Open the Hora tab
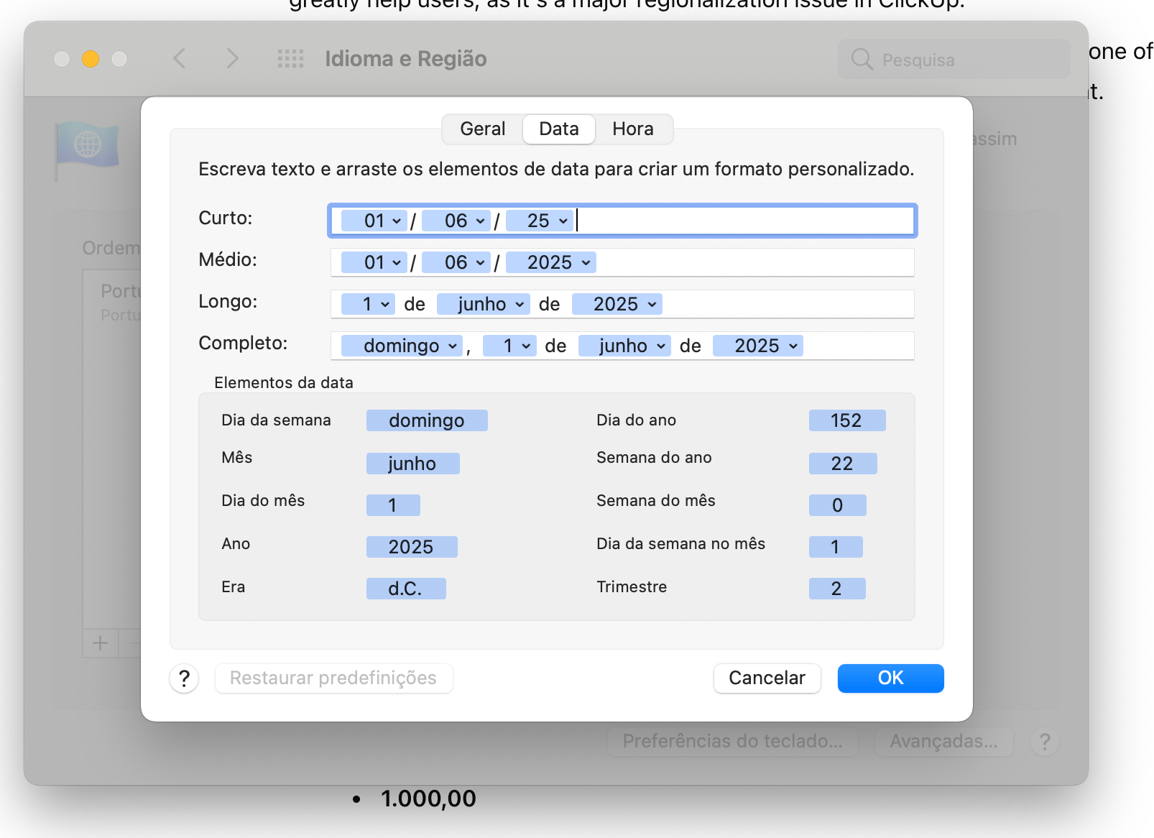 tap(633, 129)
